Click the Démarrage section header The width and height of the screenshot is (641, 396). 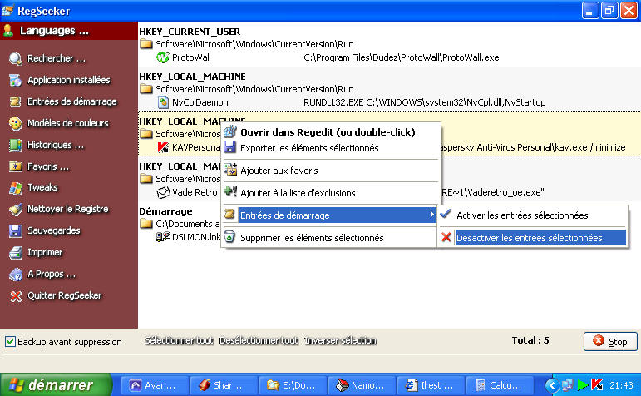165,211
